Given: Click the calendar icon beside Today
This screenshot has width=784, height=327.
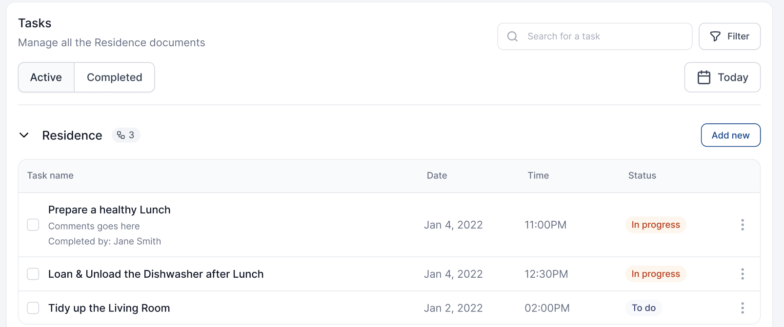Looking at the screenshot, I should pos(704,77).
